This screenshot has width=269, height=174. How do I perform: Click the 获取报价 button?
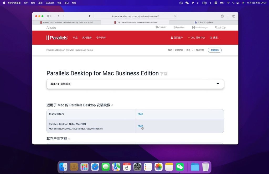pyautogui.click(x=215, y=50)
